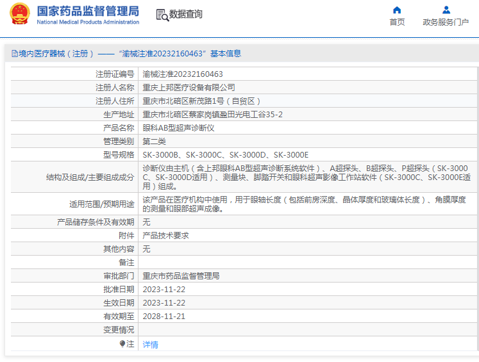479x362 pixels.
Task: Select registration number 渝械注准20232160463 in table
Action: tap(183, 74)
